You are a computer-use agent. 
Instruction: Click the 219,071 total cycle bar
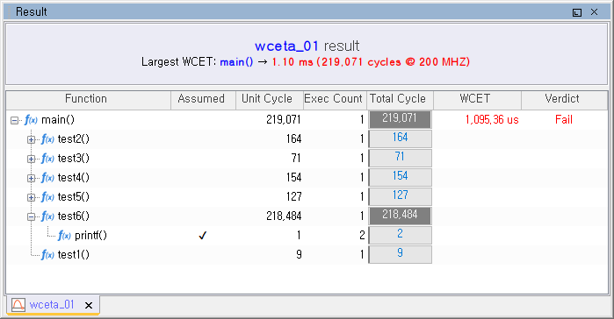point(400,119)
